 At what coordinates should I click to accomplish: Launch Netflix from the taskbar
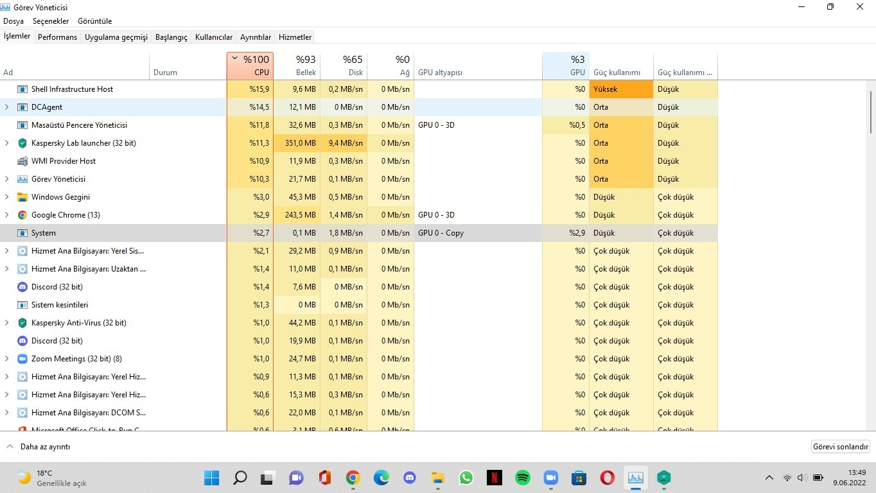[x=494, y=478]
